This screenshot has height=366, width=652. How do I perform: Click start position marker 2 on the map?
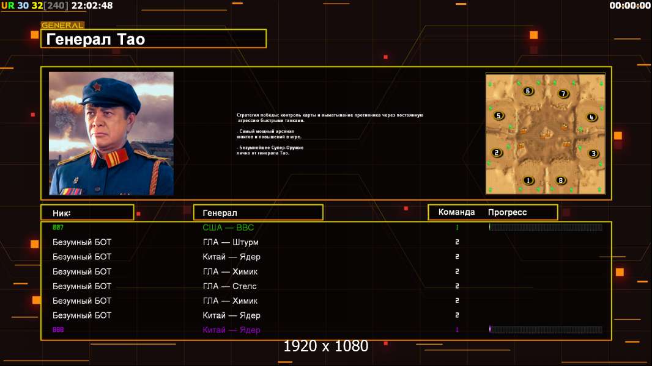497,152
